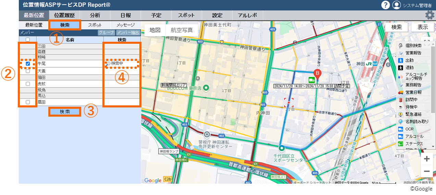The image size is (436, 195).
Task: Click the BOULCOM 東京店 map pin
Action: point(206,88)
